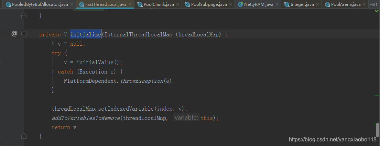Click the 'Exception e' catch parameter
380x146 pixels.
point(96,72)
